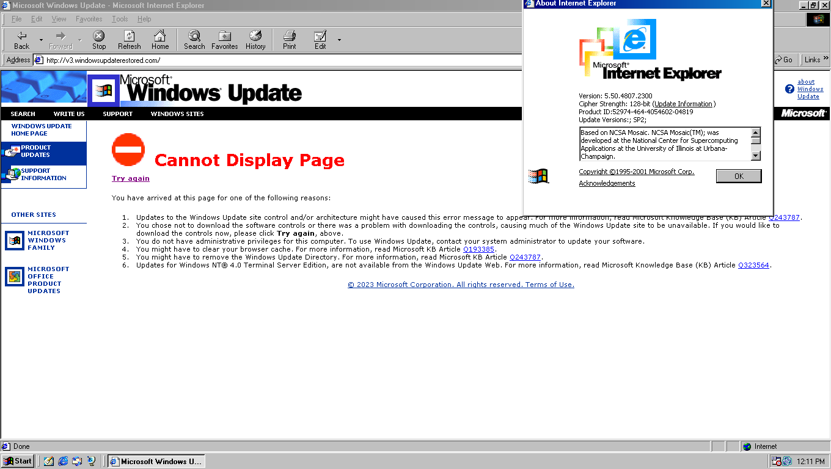The height and width of the screenshot is (469, 831).
Task: Click SUPPORT in the black navigation bar
Action: 118,114
